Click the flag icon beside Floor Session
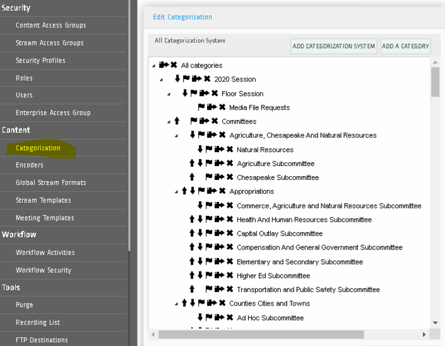 194,93
